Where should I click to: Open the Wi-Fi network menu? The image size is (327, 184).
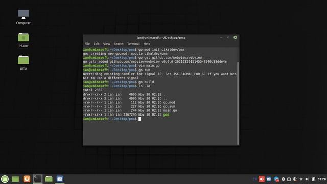[301, 179]
